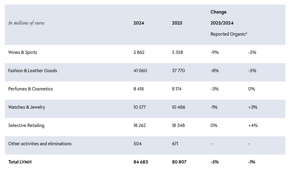The width and height of the screenshot is (292, 171).
Task: Select the Change 2025/2024 header text
Action: point(222,17)
